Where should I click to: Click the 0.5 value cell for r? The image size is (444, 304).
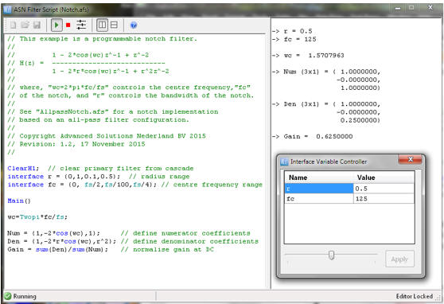384,189
